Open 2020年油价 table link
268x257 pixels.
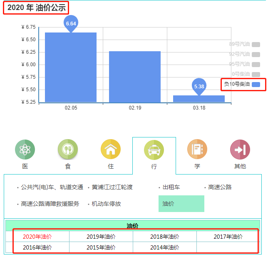click(37, 237)
